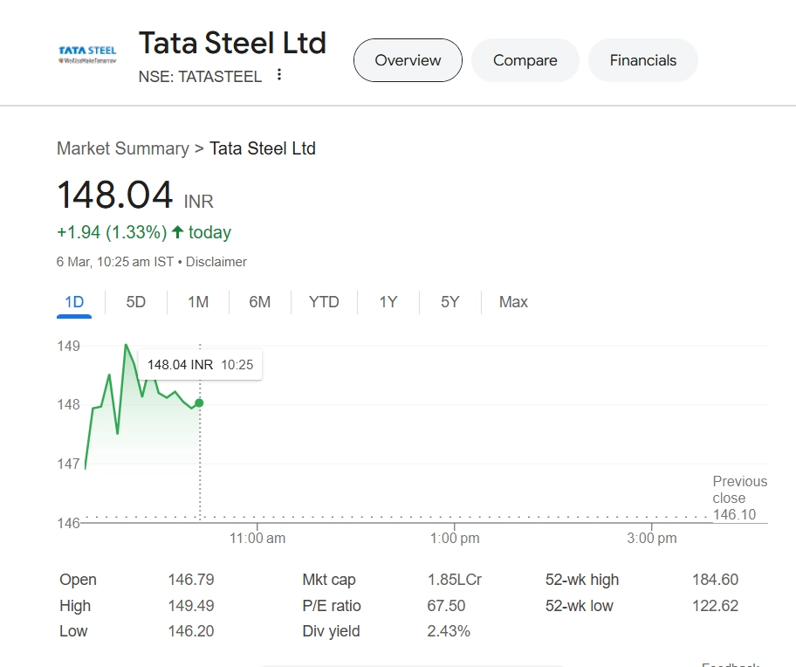Follow the Market Summary breadcrumb link
Screen dimensions: 796x667
[122, 148]
